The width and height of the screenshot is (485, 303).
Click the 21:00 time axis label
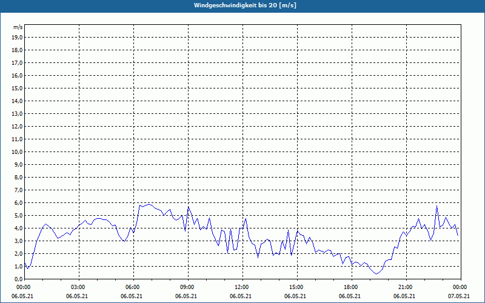(405, 287)
